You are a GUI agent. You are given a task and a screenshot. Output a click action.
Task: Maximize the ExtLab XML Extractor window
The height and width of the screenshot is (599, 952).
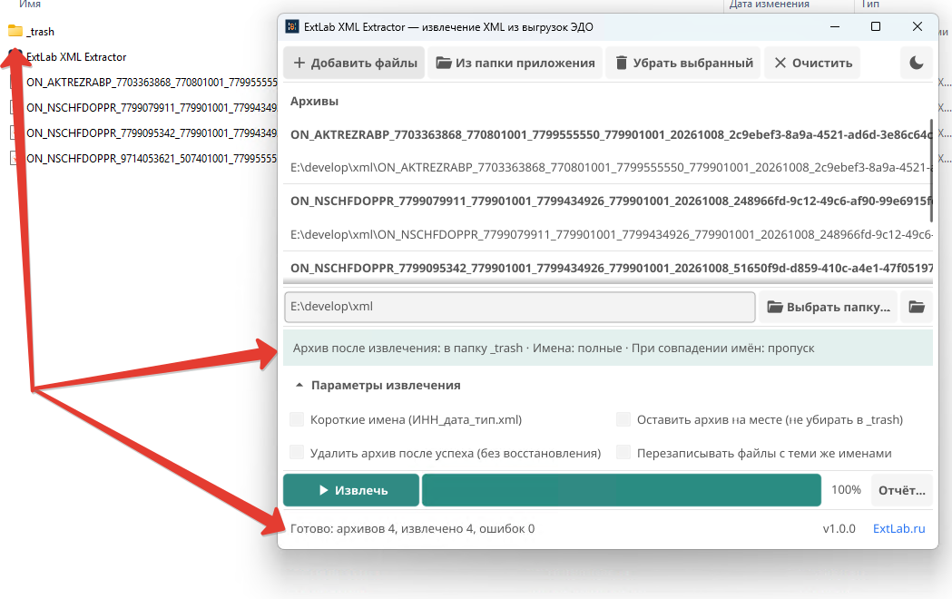click(x=876, y=26)
